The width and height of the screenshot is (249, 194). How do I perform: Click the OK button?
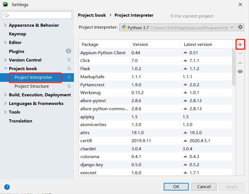point(176,186)
